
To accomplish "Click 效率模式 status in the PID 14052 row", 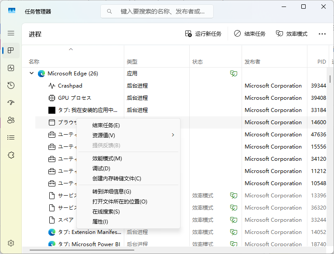I will pyautogui.click(x=203, y=232).
